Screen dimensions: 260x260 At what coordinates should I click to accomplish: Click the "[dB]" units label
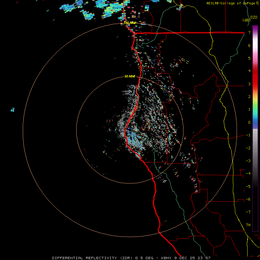(246, 20)
